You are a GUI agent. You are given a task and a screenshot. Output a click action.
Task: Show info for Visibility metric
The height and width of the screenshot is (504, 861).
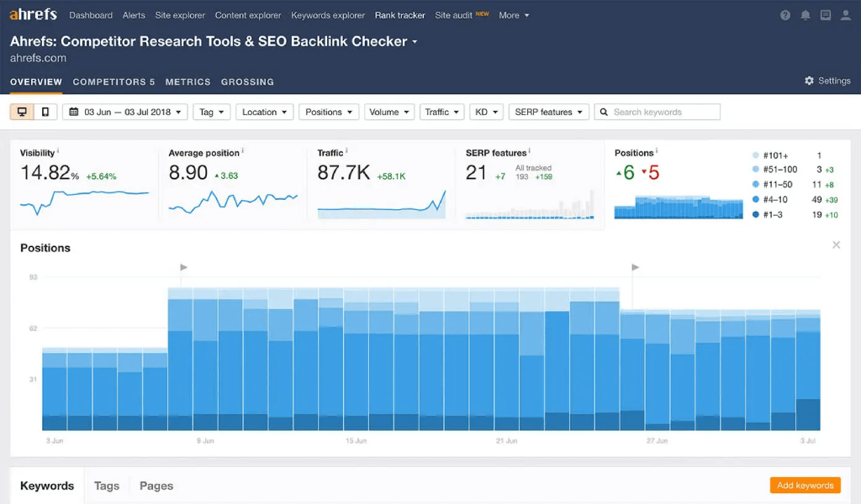tap(58, 151)
